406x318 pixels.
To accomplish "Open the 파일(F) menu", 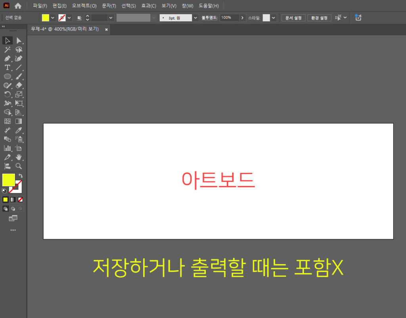I will click(40, 6).
